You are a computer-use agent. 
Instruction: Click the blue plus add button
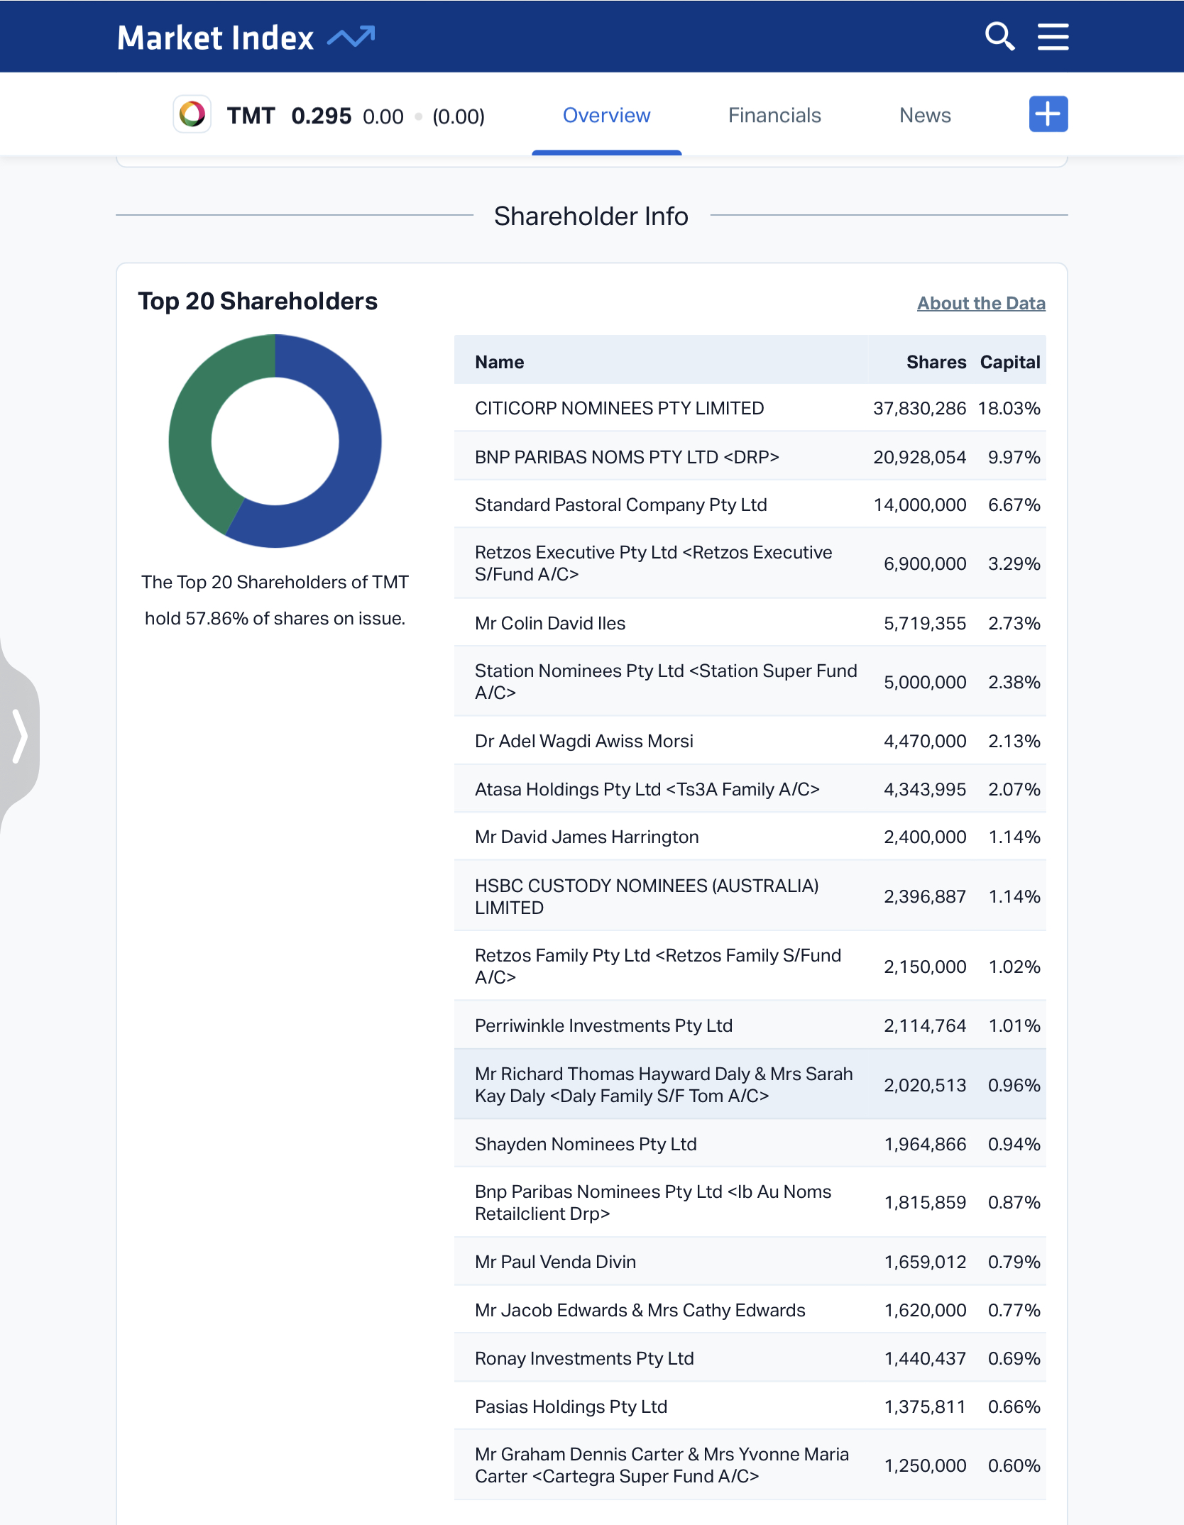click(1048, 114)
